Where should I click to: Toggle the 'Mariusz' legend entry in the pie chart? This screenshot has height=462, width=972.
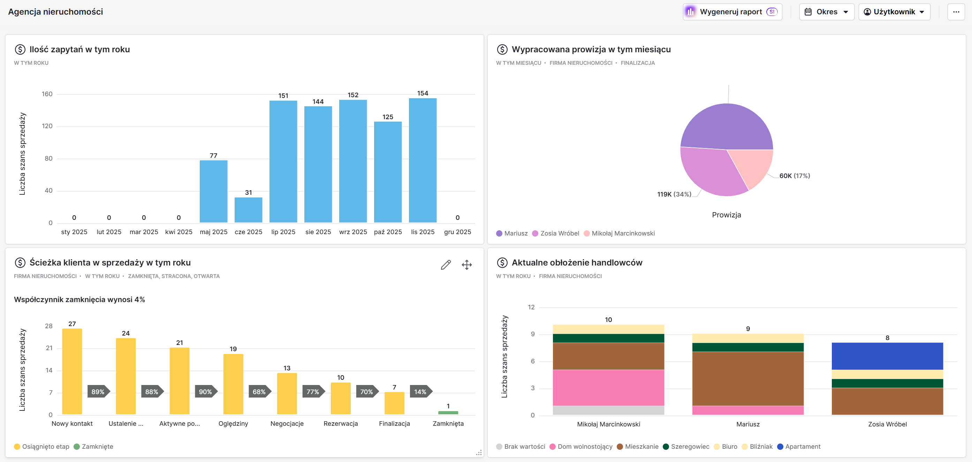click(x=512, y=233)
